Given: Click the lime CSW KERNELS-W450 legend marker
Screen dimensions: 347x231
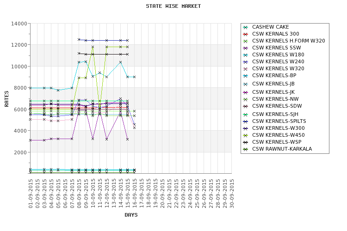Looking at the screenshot, I should (245, 135).
